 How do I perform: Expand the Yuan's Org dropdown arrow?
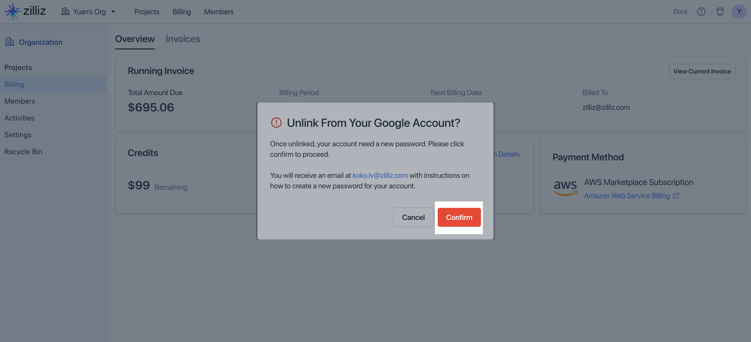click(x=113, y=12)
